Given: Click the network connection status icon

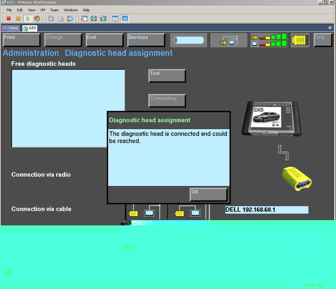Looking at the screenshot, I should (229, 40).
